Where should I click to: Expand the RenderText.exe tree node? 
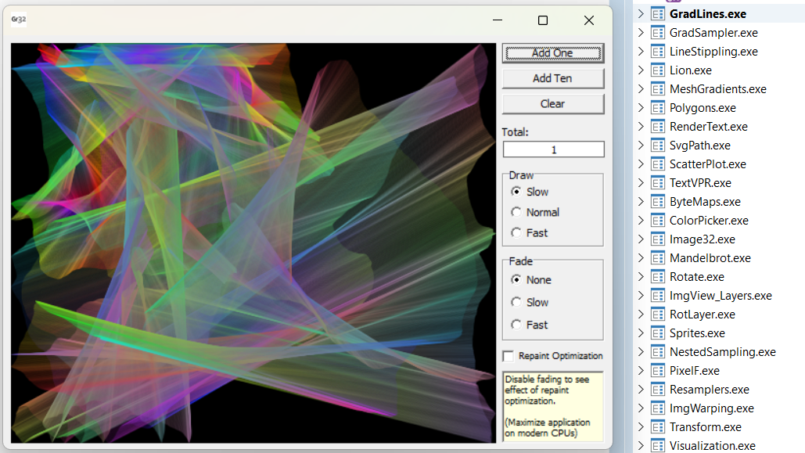point(641,126)
